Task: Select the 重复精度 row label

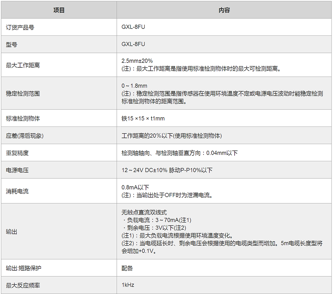Action: point(17,153)
